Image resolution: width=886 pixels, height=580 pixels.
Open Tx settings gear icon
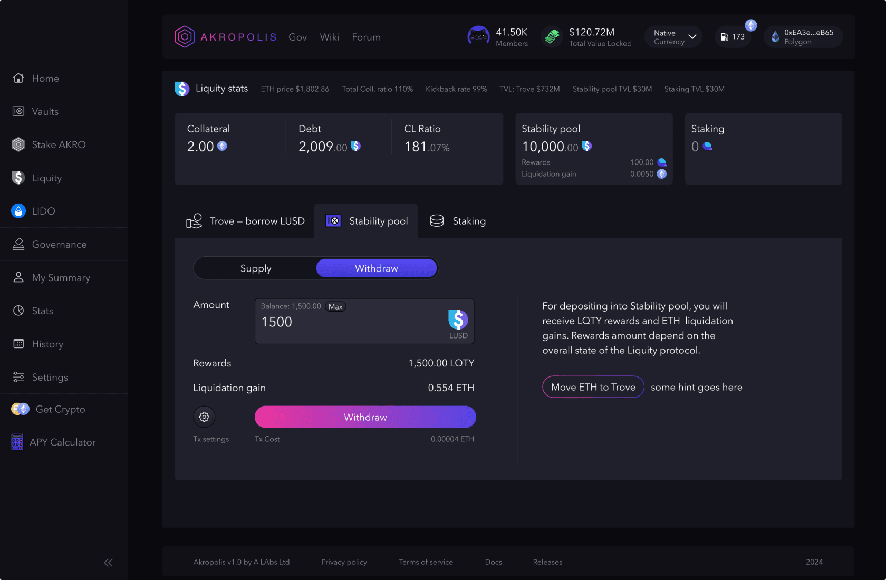pos(204,417)
